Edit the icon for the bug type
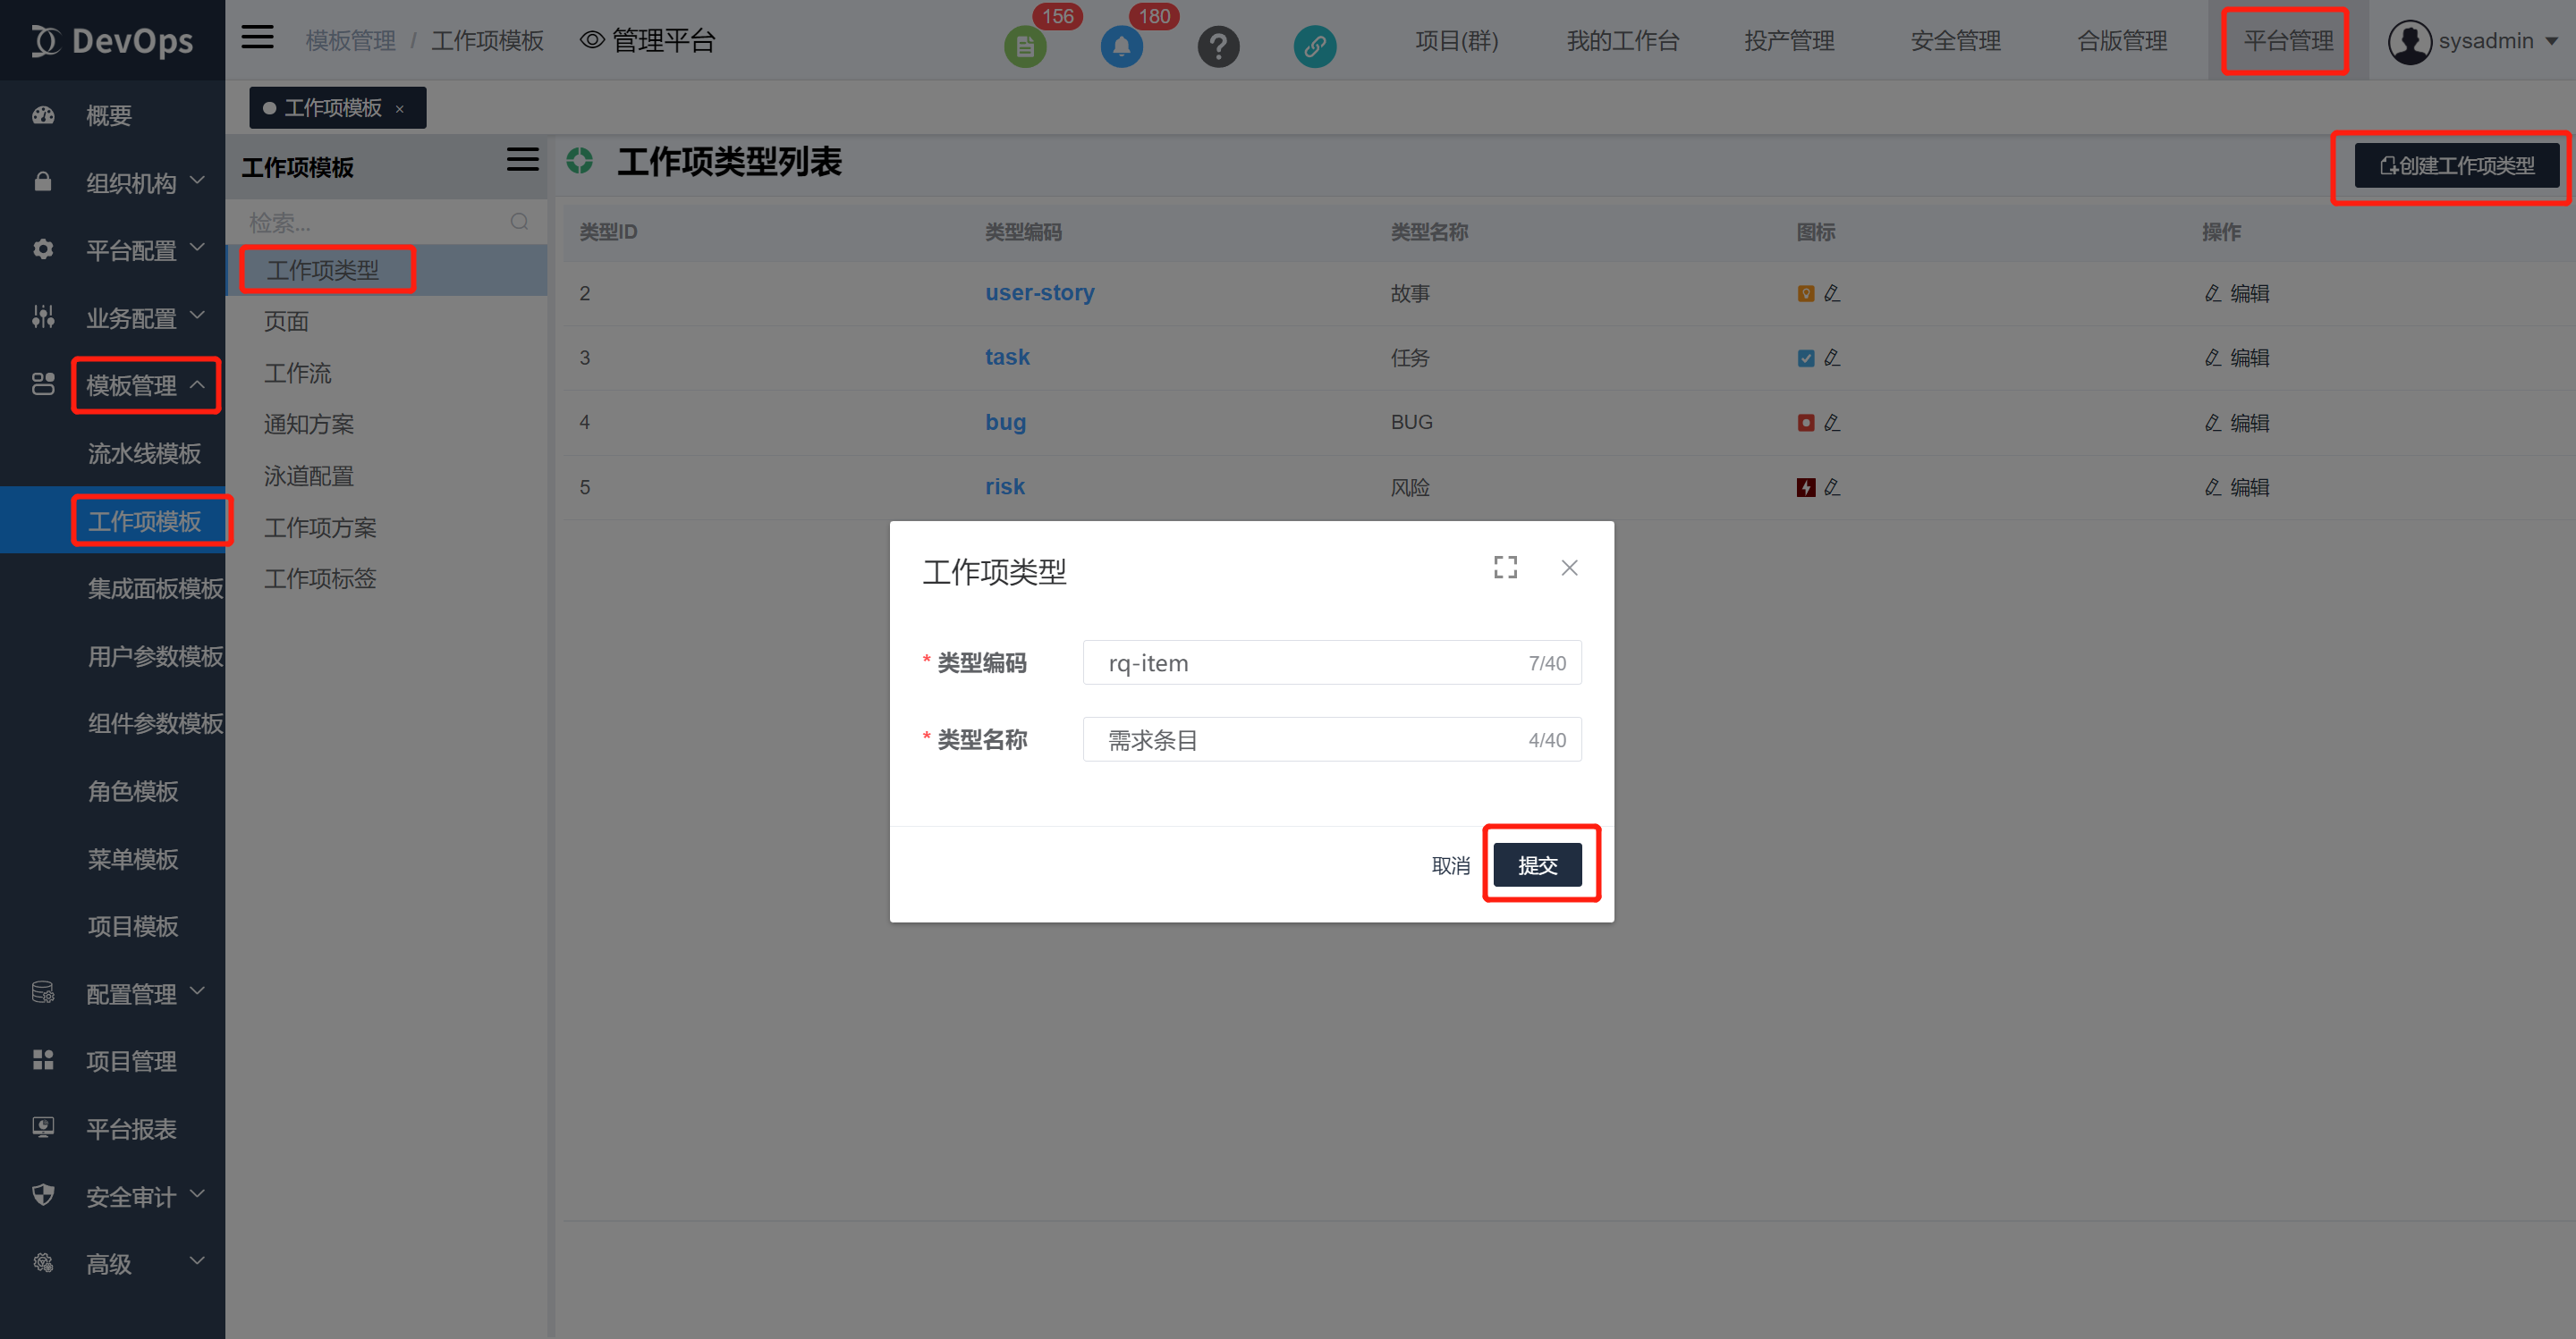The height and width of the screenshot is (1339, 2576). pyautogui.click(x=1833, y=423)
